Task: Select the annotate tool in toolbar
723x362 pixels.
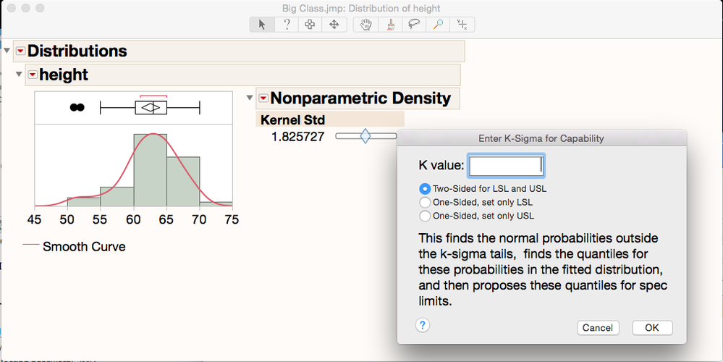Action: [462, 25]
